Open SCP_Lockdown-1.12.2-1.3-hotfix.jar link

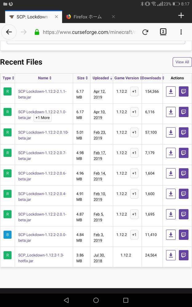click(41, 258)
